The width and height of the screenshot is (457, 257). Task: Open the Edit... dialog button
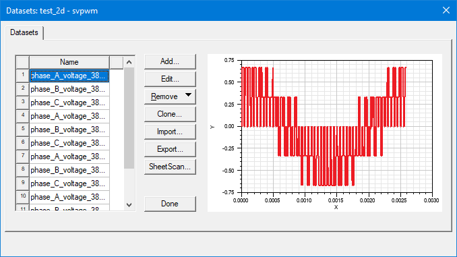tap(170, 79)
